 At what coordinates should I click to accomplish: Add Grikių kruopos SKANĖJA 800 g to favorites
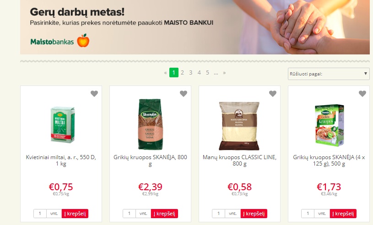click(184, 94)
